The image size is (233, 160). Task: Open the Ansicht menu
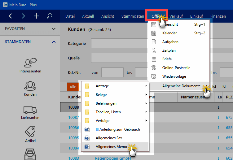tap(108, 16)
